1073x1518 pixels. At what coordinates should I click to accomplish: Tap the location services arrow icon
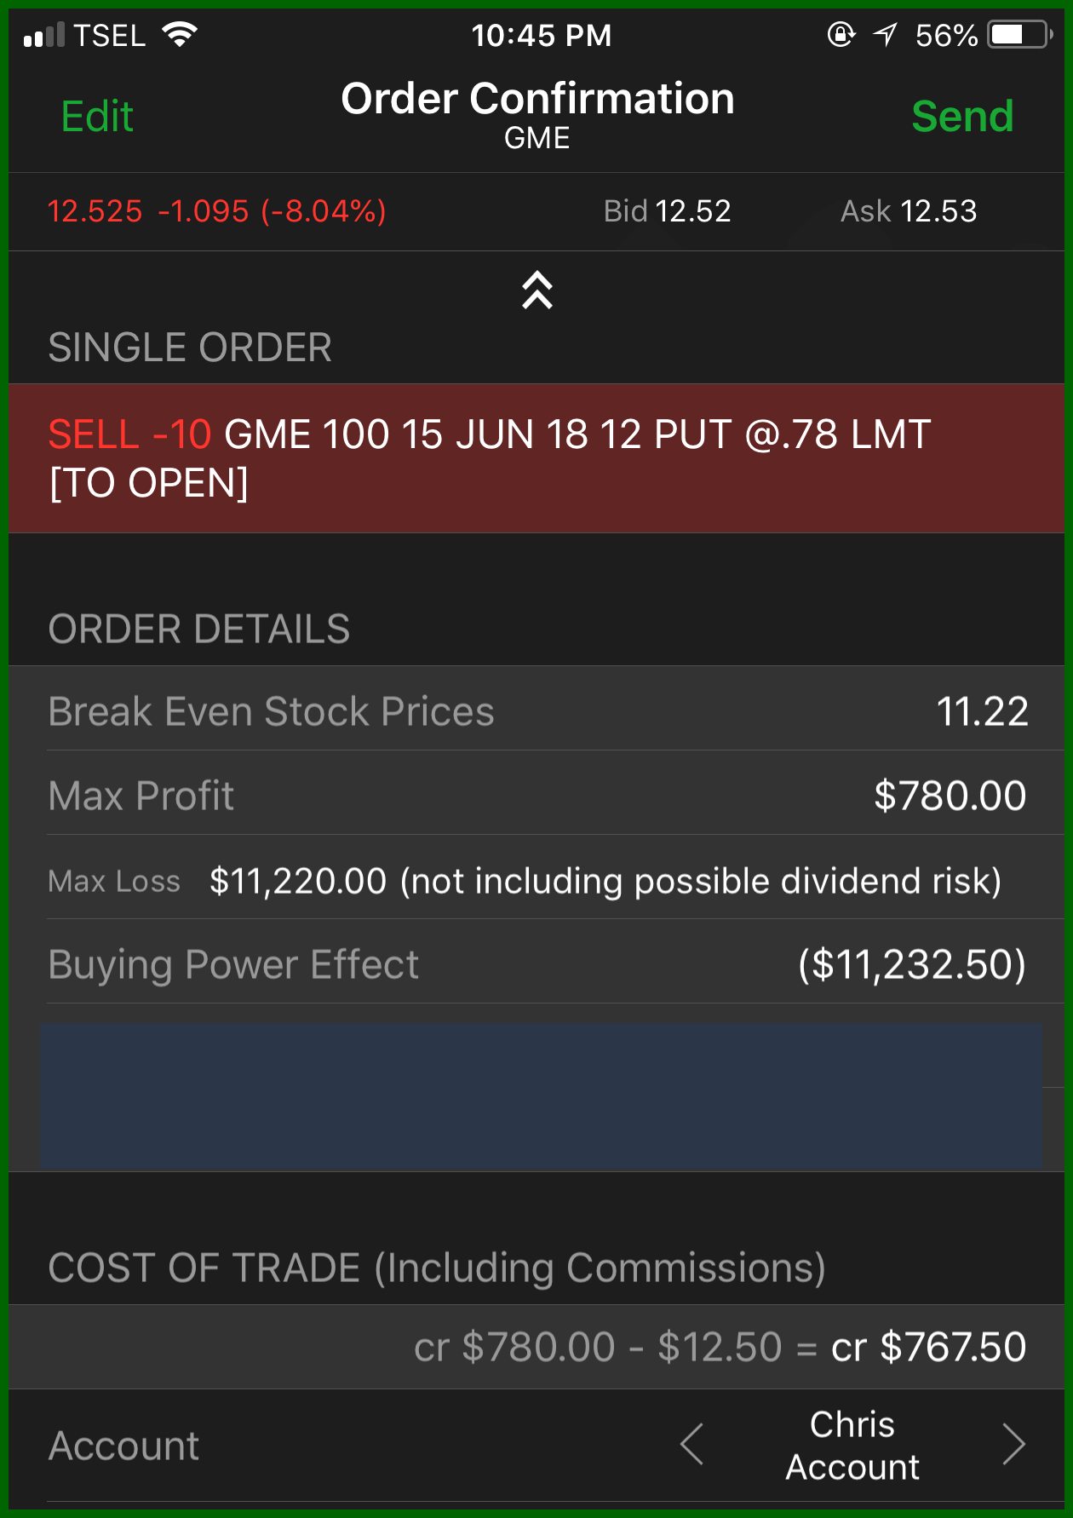[886, 35]
